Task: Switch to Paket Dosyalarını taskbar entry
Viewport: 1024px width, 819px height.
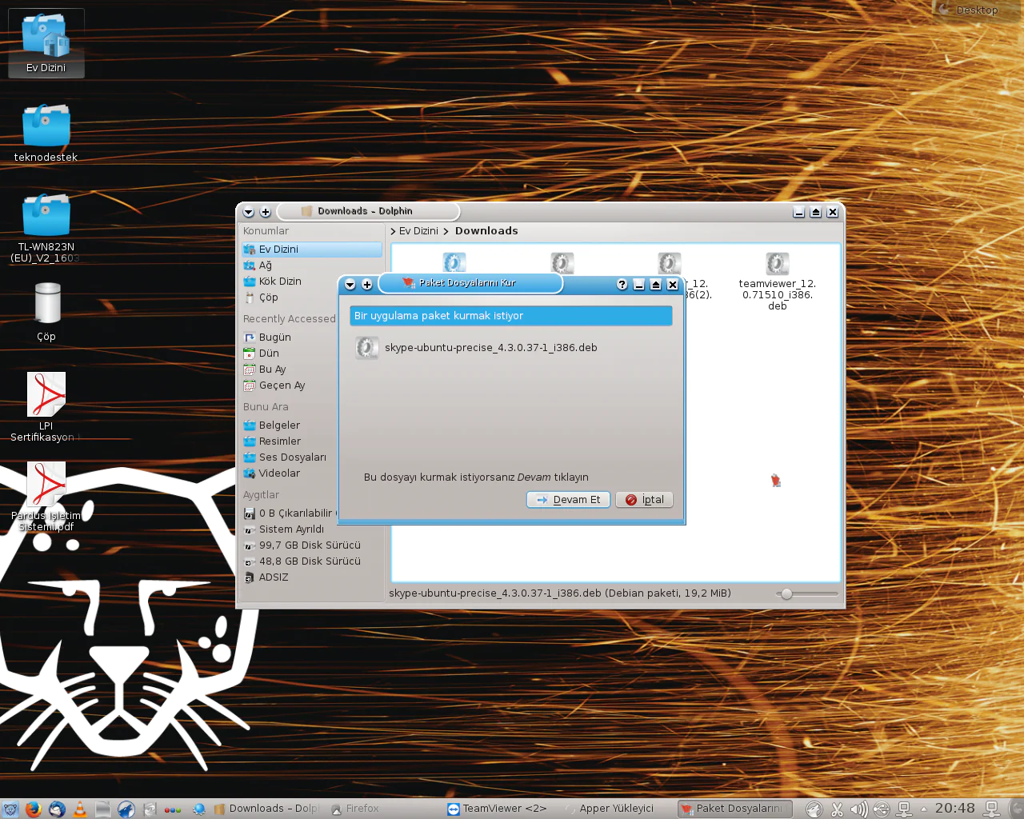Action: coord(734,809)
